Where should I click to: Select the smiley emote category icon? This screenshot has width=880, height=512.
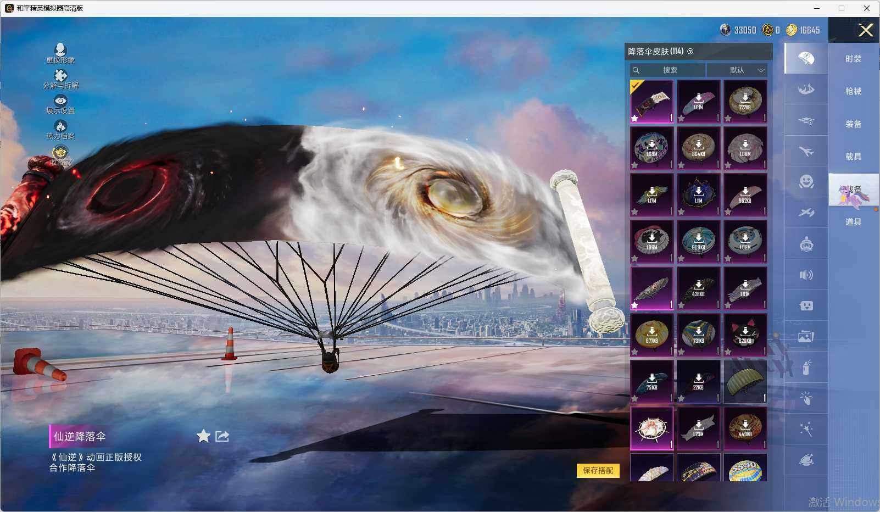coord(806,182)
